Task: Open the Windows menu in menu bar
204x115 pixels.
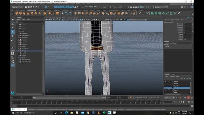Action: 43,4
